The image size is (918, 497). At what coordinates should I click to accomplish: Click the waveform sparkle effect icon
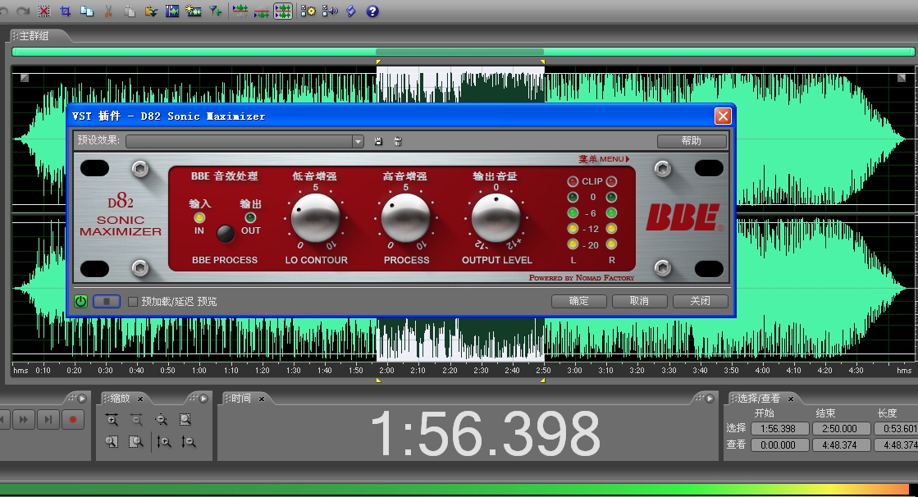pyautogui.click(x=194, y=11)
